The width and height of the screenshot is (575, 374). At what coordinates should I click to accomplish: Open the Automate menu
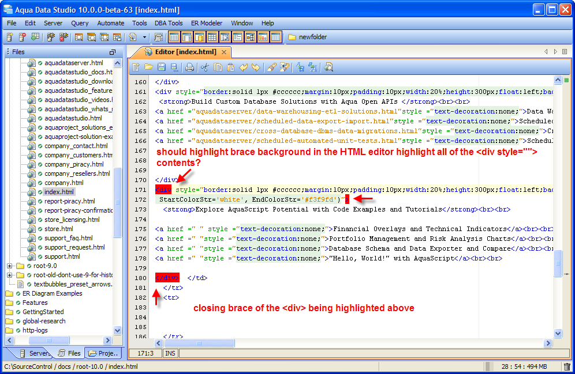point(111,23)
